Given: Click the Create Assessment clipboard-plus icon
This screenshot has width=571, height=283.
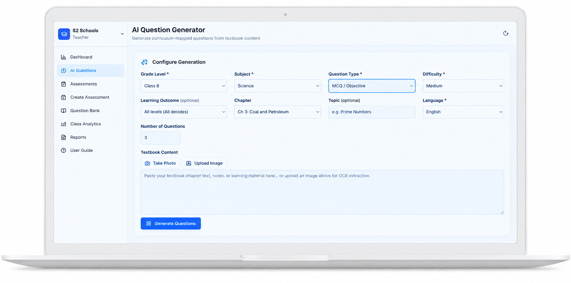Looking at the screenshot, I should point(63,97).
